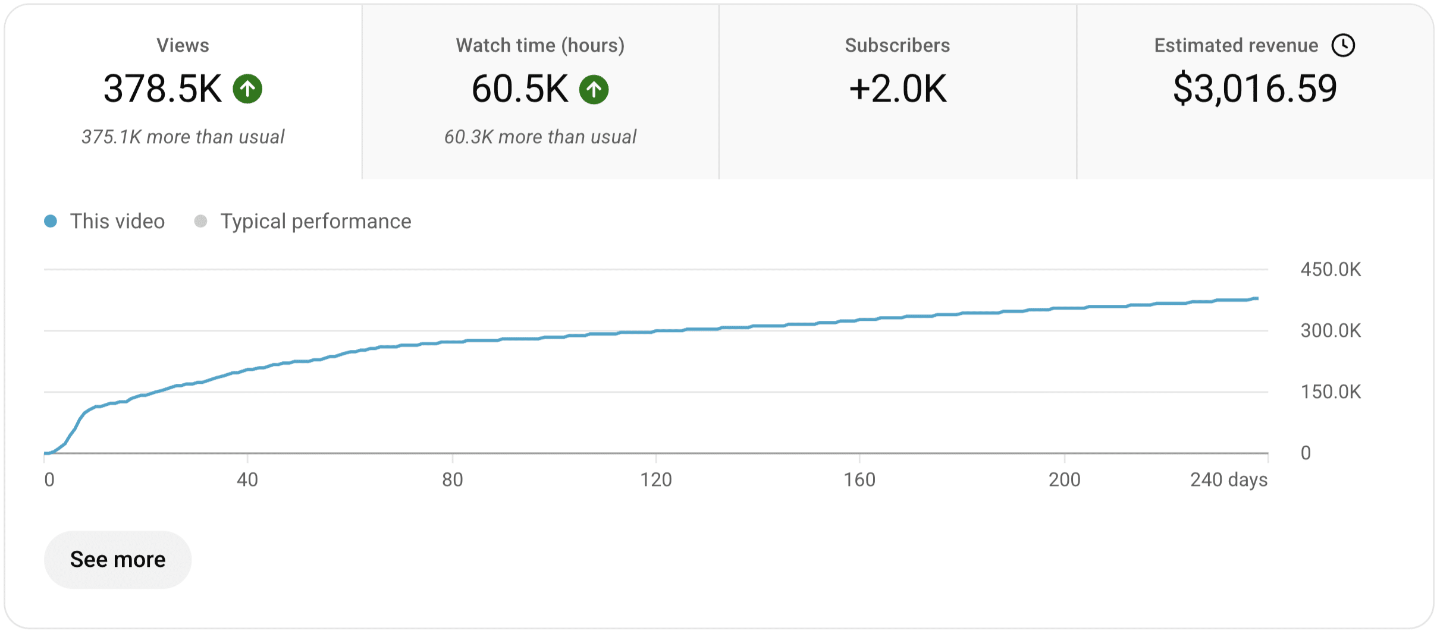Click the 200 days mark on x-axis

click(x=1064, y=479)
